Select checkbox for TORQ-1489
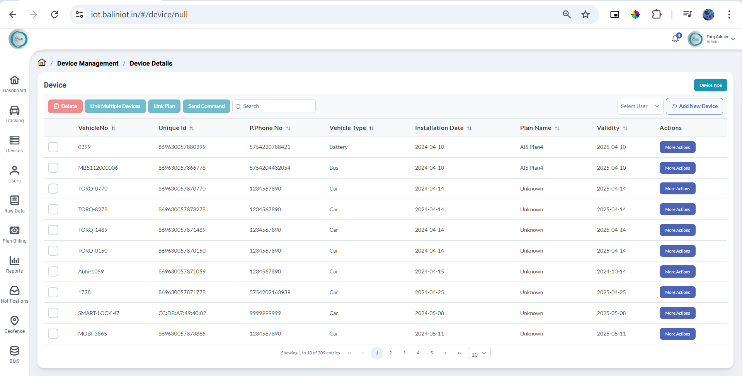The height and width of the screenshot is (376, 742). (x=53, y=230)
